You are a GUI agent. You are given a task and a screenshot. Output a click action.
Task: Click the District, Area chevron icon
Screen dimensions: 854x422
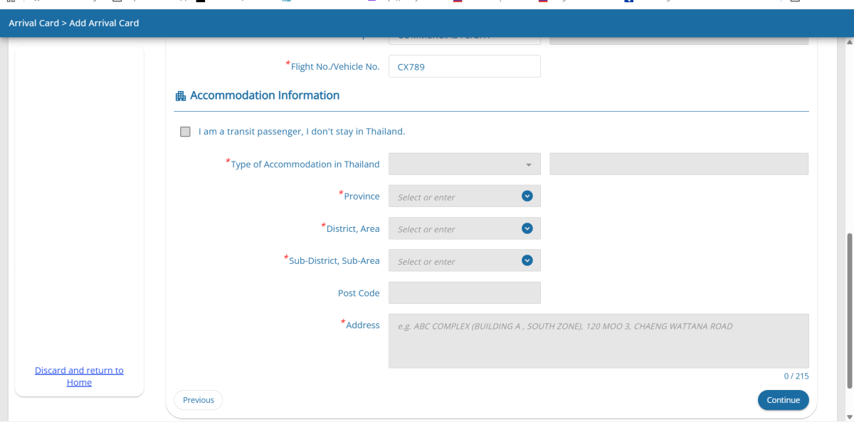pyautogui.click(x=527, y=228)
